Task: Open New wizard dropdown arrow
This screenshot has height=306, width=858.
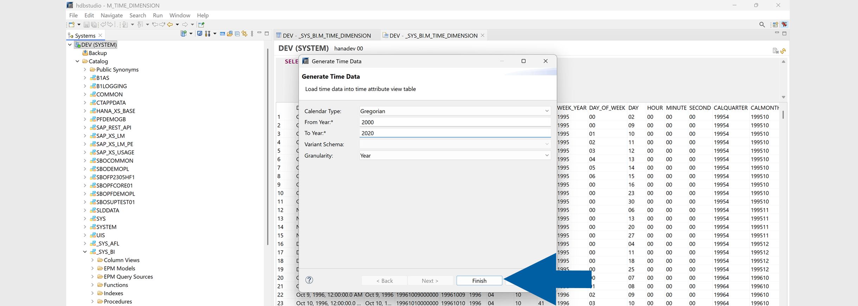Action: (x=79, y=25)
